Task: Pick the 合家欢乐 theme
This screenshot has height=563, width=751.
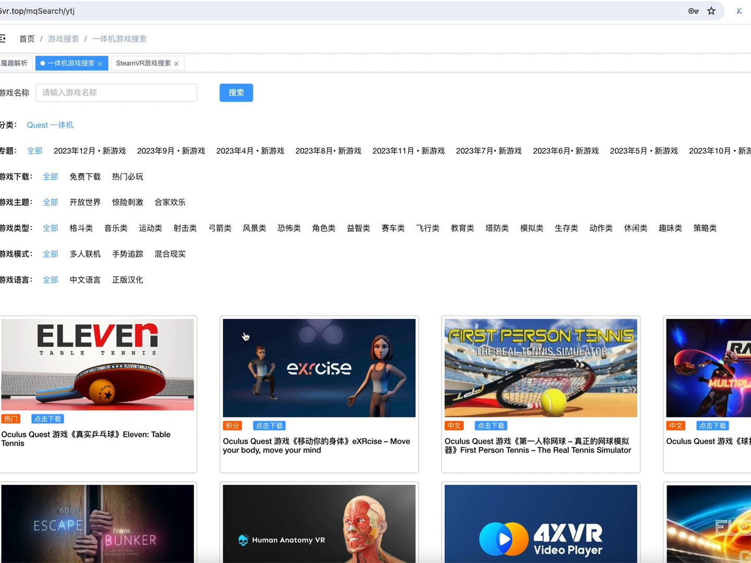Action: (170, 202)
